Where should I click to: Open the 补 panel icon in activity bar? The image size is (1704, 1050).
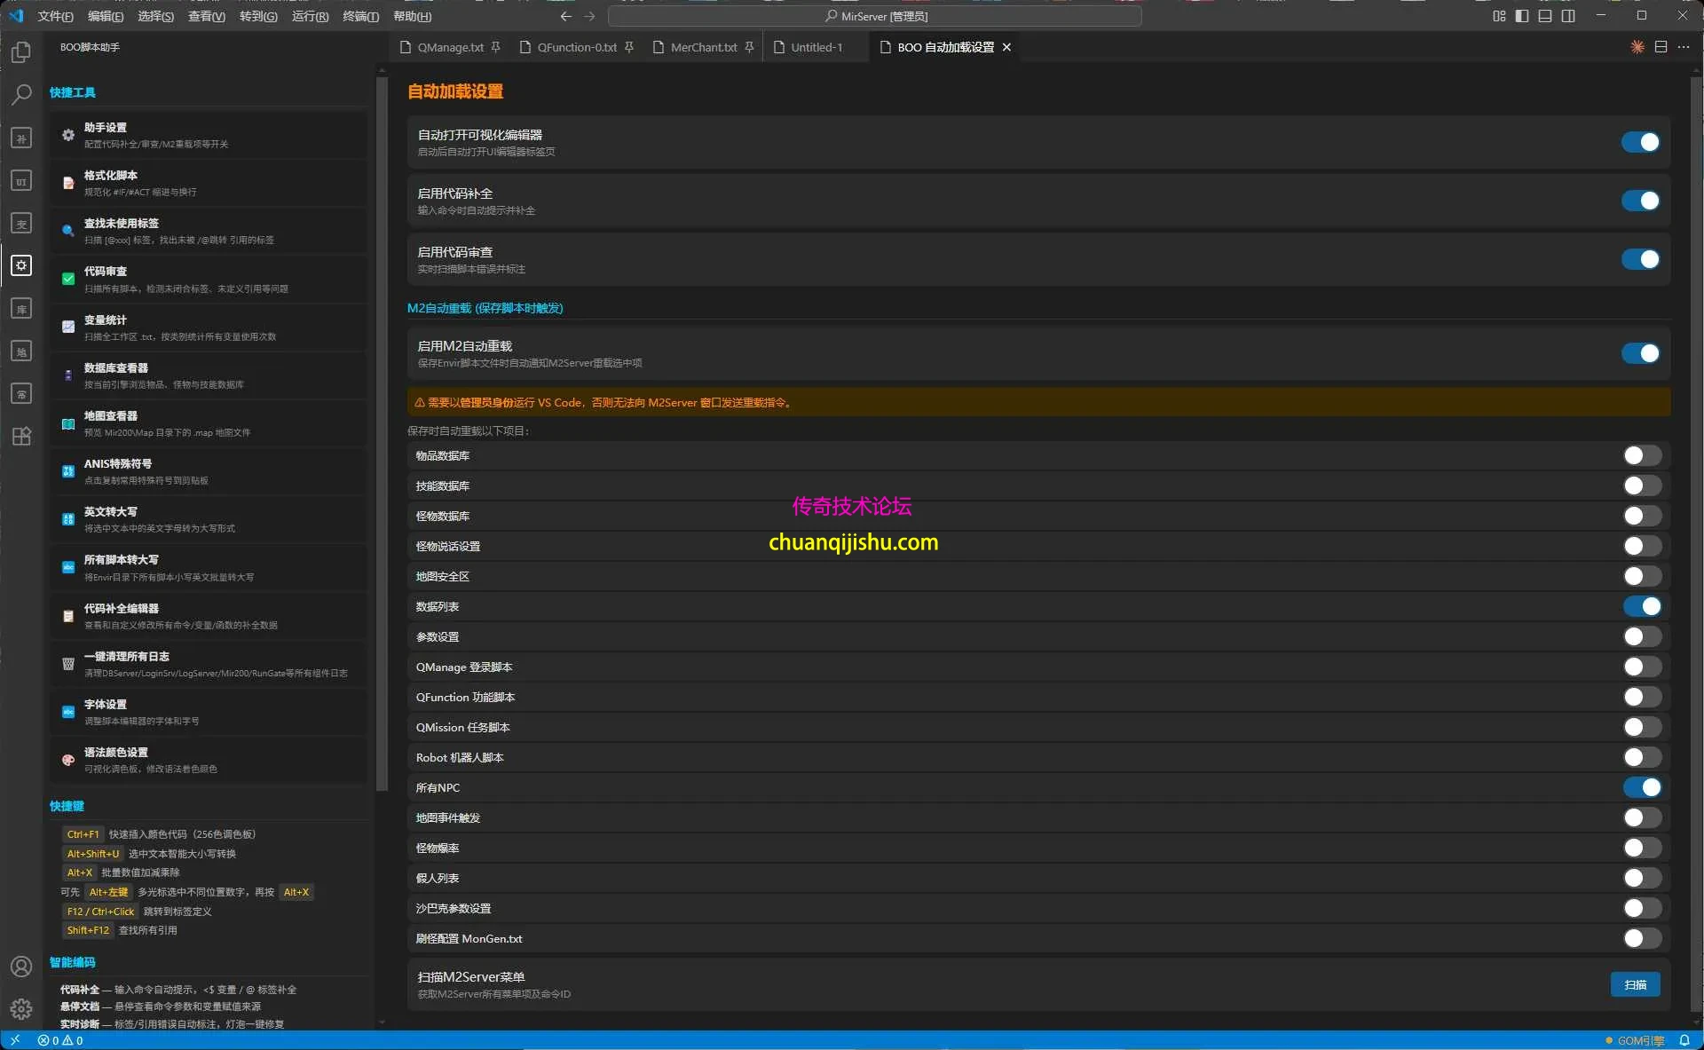coord(21,138)
